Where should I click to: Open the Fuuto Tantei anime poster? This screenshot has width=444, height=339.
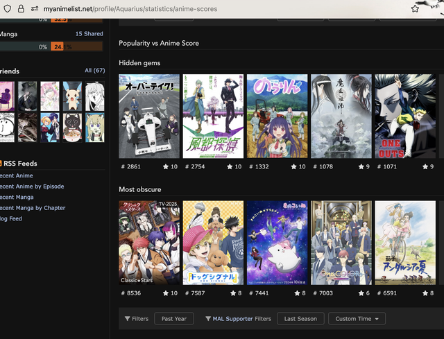[213, 116]
